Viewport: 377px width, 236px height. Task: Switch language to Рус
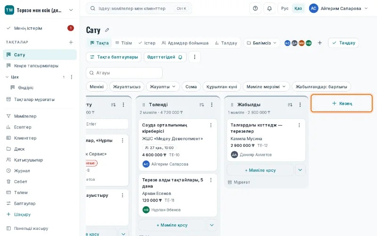coord(285,8)
